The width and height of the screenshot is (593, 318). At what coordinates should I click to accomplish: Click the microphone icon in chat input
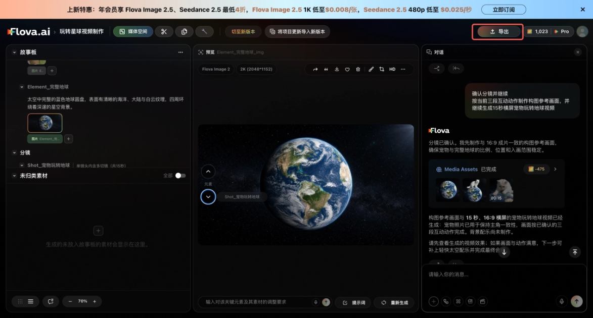[x=562, y=301]
